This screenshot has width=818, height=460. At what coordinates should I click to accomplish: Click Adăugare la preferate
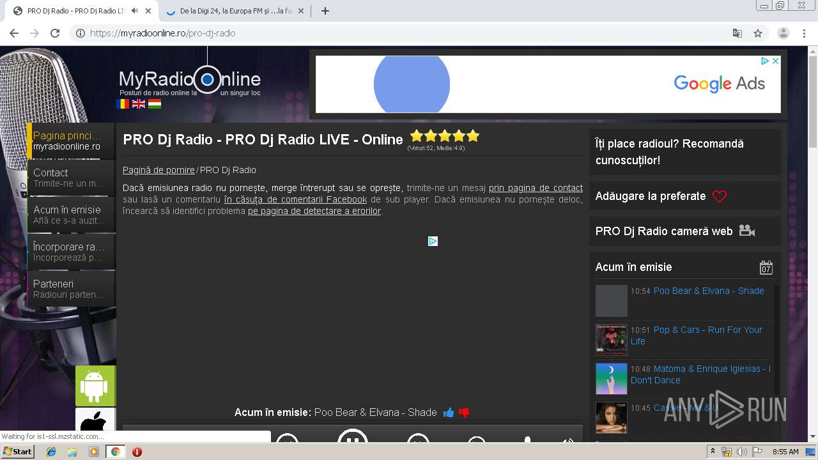[x=651, y=196]
